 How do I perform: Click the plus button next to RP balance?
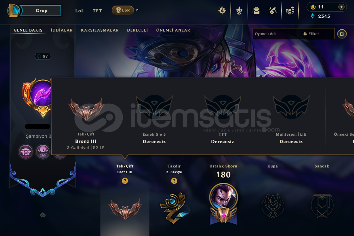(x=341, y=7)
